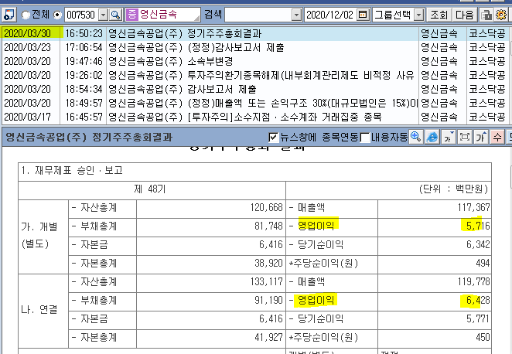Viewport: 512px width, 354px height.
Task: Click the stock code field 007530
Action: 81,15
